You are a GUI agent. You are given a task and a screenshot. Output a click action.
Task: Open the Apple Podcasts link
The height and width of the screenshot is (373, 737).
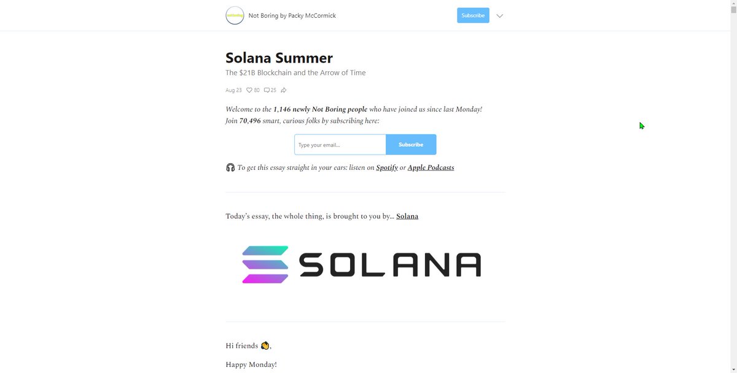coord(431,167)
